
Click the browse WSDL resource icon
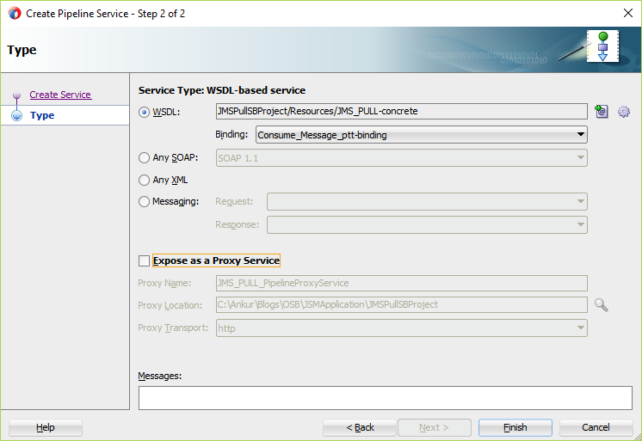602,111
